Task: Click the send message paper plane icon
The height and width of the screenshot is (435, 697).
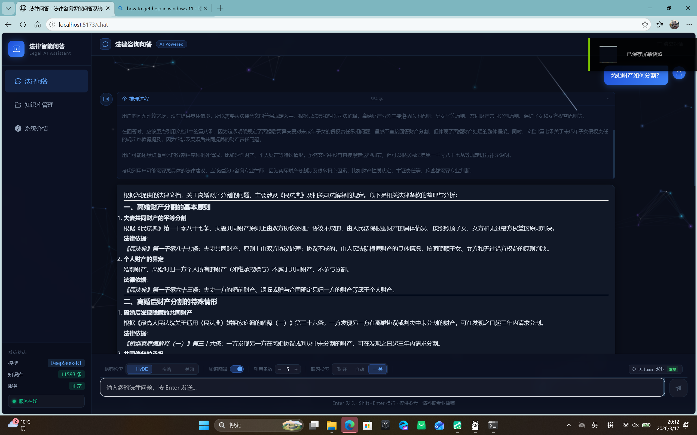Action: point(678,388)
